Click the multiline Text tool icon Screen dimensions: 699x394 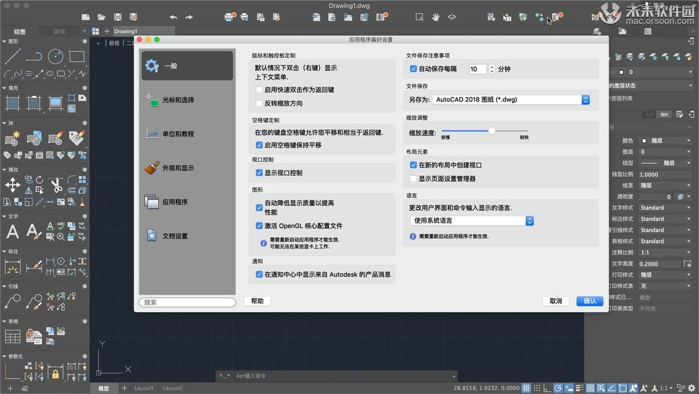tap(12, 231)
